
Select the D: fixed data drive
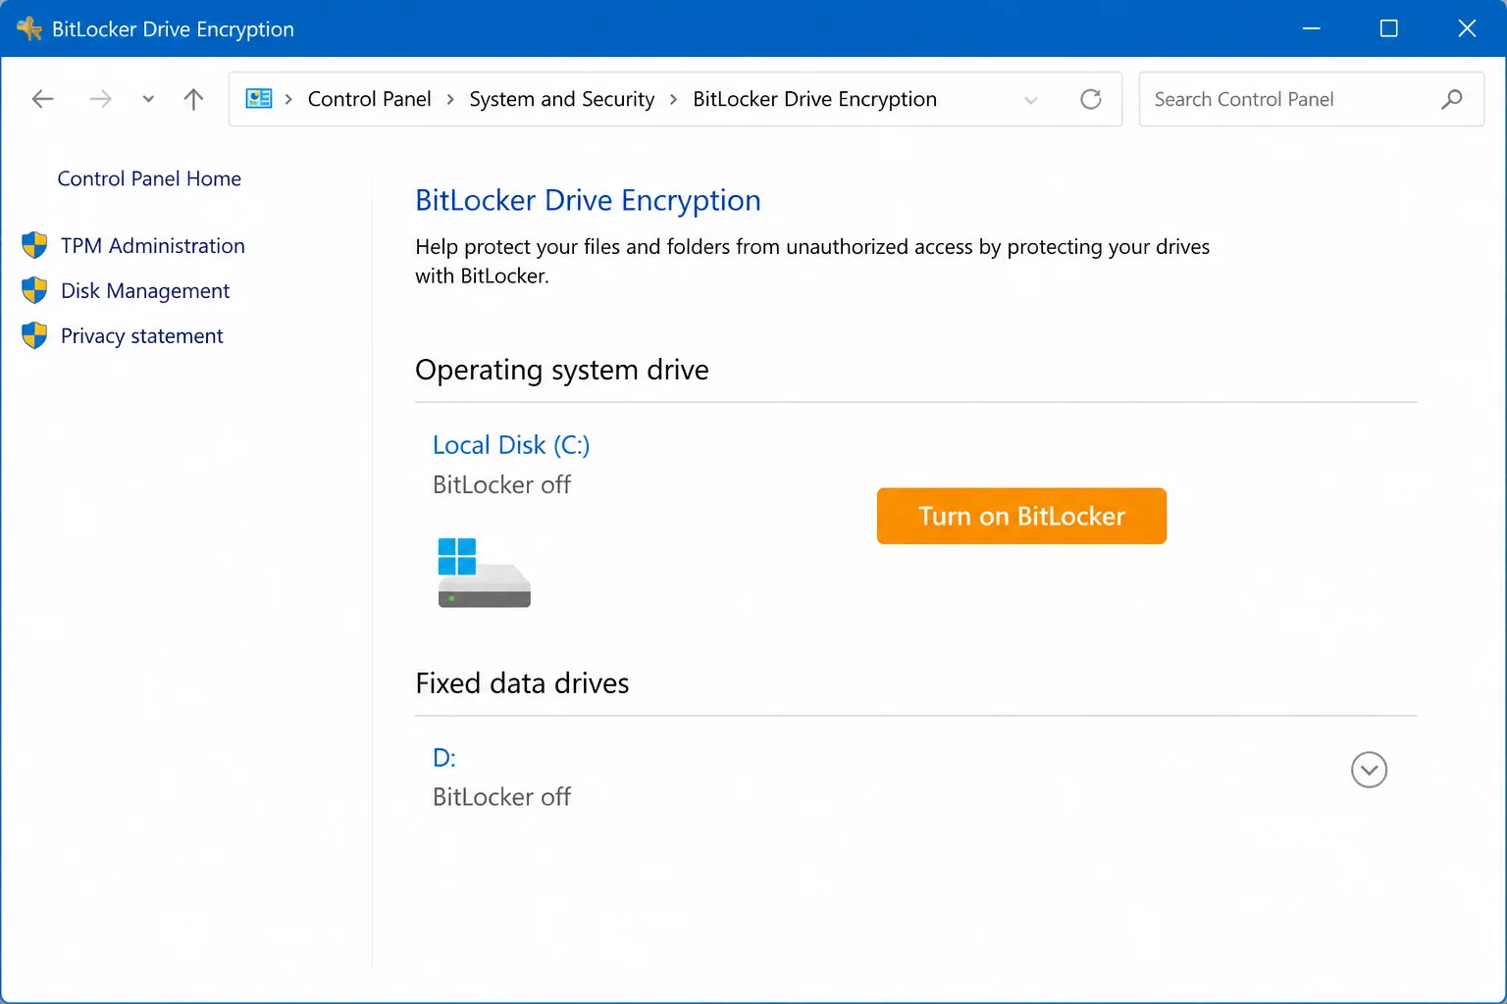pyautogui.click(x=444, y=758)
